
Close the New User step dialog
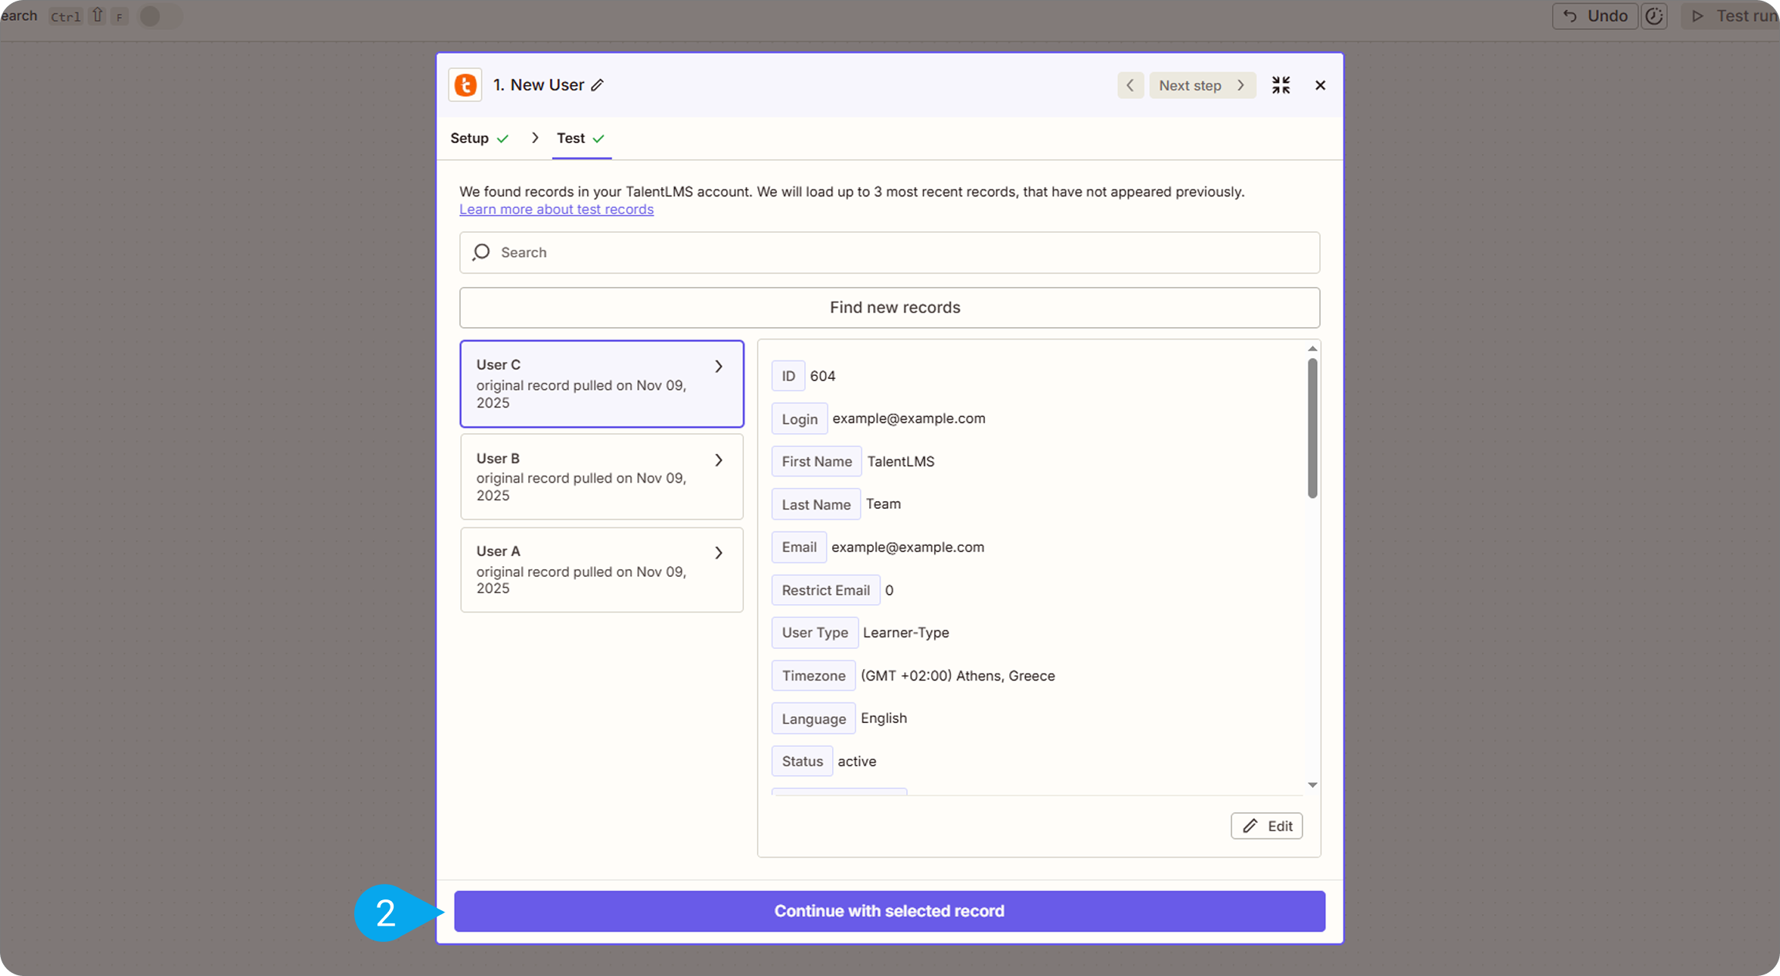tap(1320, 85)
